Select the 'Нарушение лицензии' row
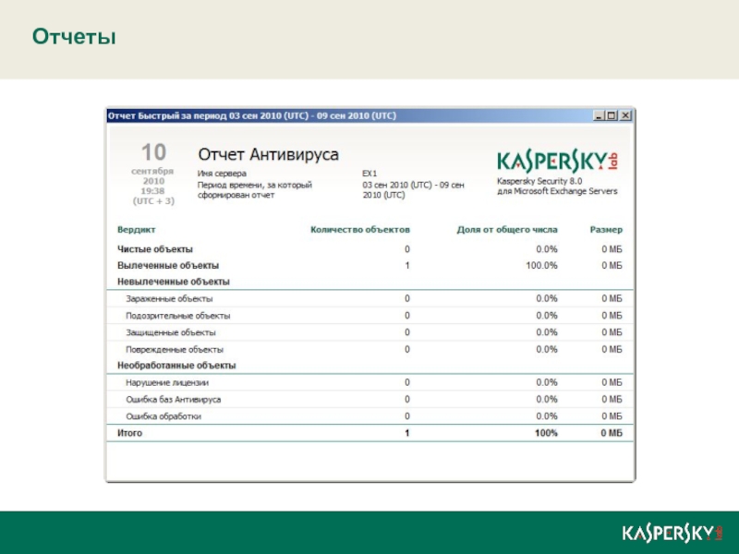 [x=370, y=382]
